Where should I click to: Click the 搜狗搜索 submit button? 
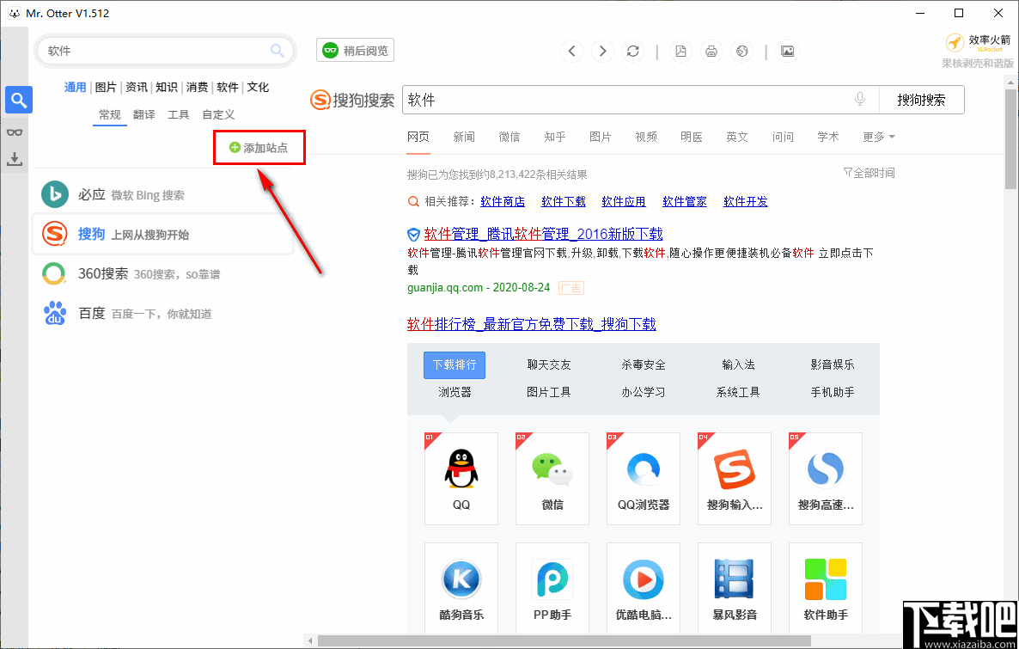tap(922, 100)
